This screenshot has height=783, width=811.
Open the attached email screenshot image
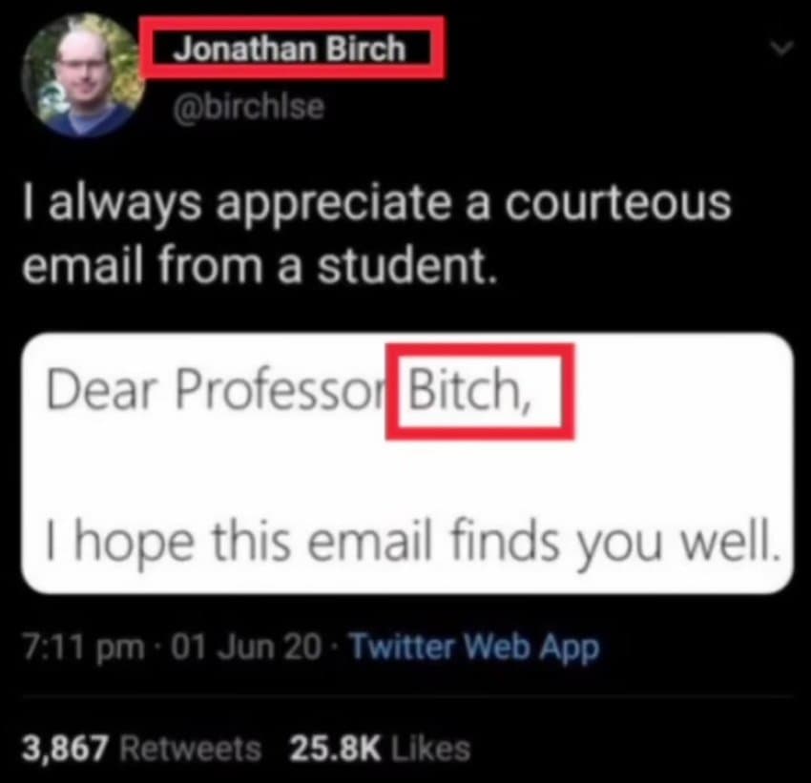407,464
